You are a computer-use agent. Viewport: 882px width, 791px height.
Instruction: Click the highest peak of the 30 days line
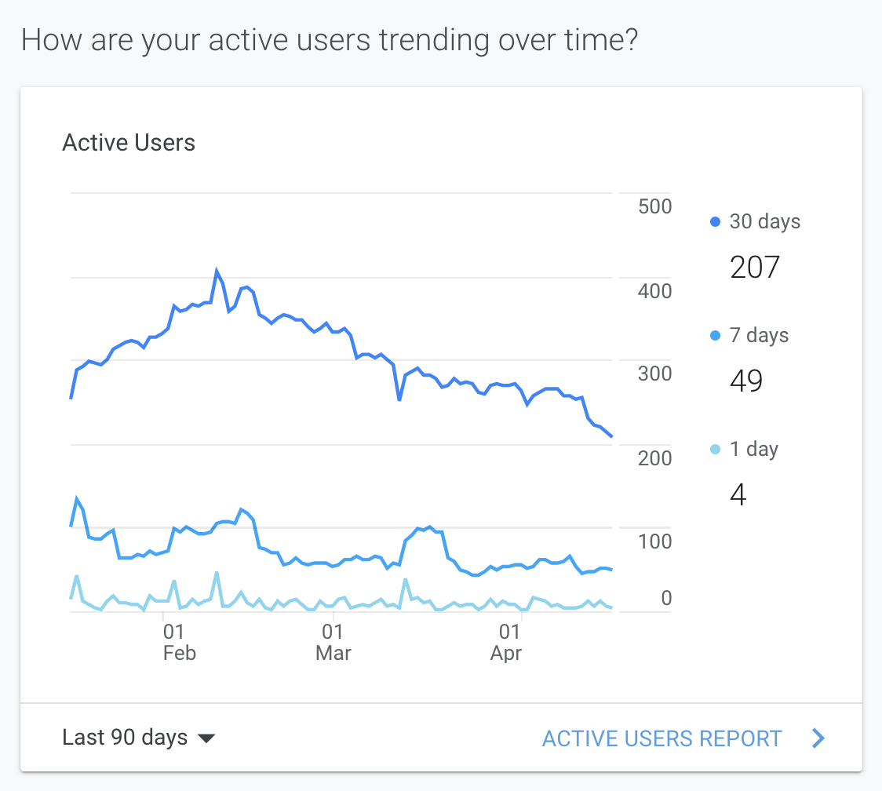tap(217, 272)
